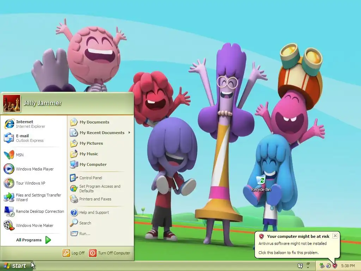Click the language bar restore icon
This screenshot has height=271, width=361.
[308, 264]
